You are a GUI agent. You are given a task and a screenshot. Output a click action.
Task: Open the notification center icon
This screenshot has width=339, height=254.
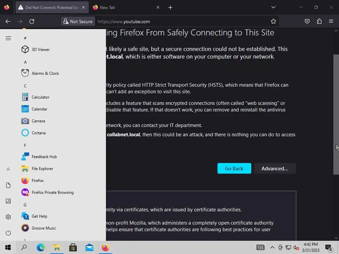pyautogui.click(x=329, y=248)
